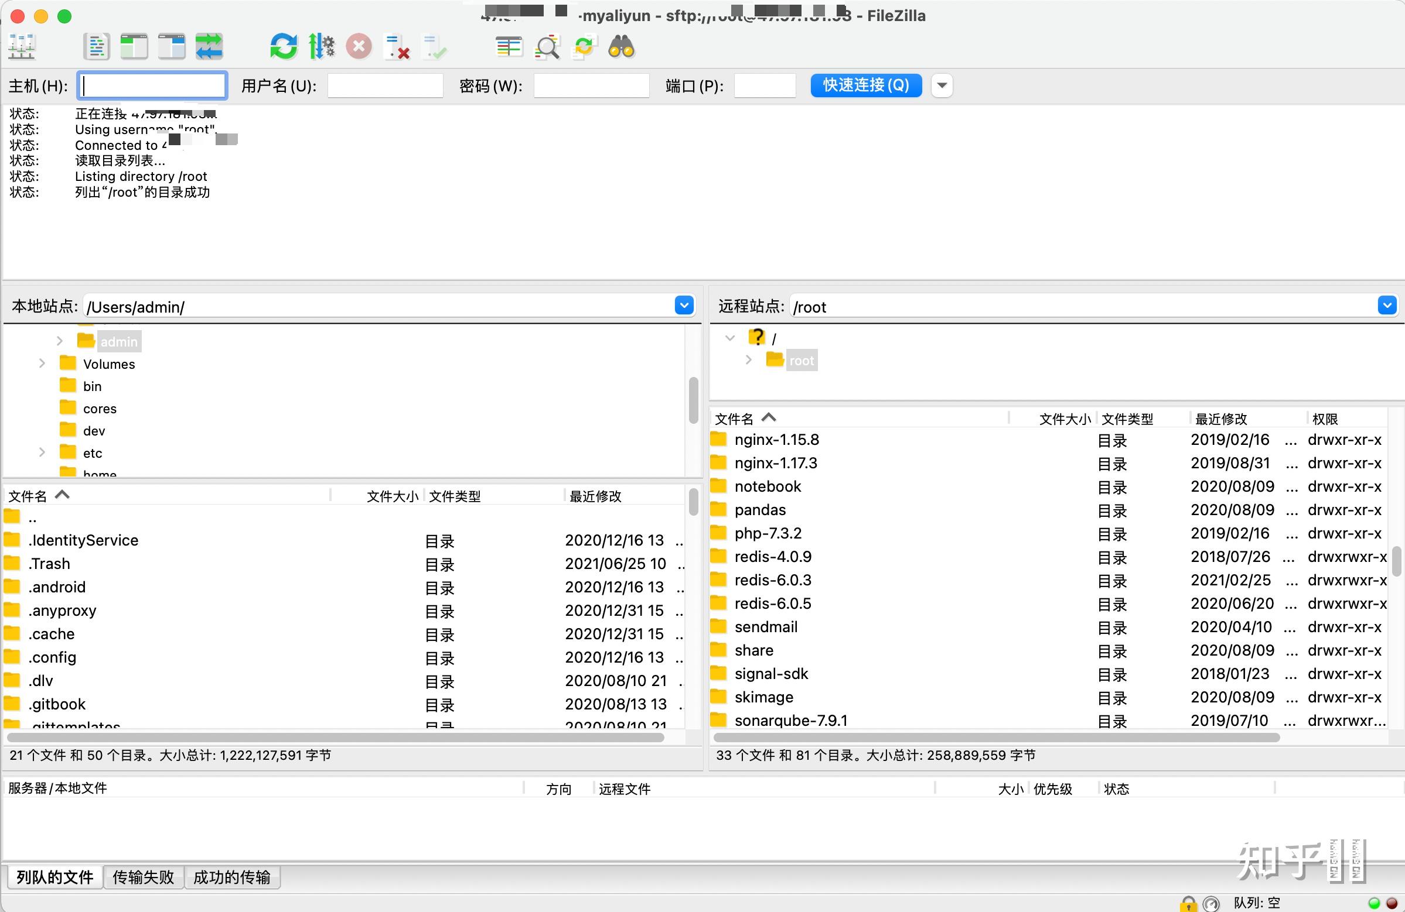Open directory listing filters icon
The width and height of the screenshot is (1405, 912).
coord(509,47)
